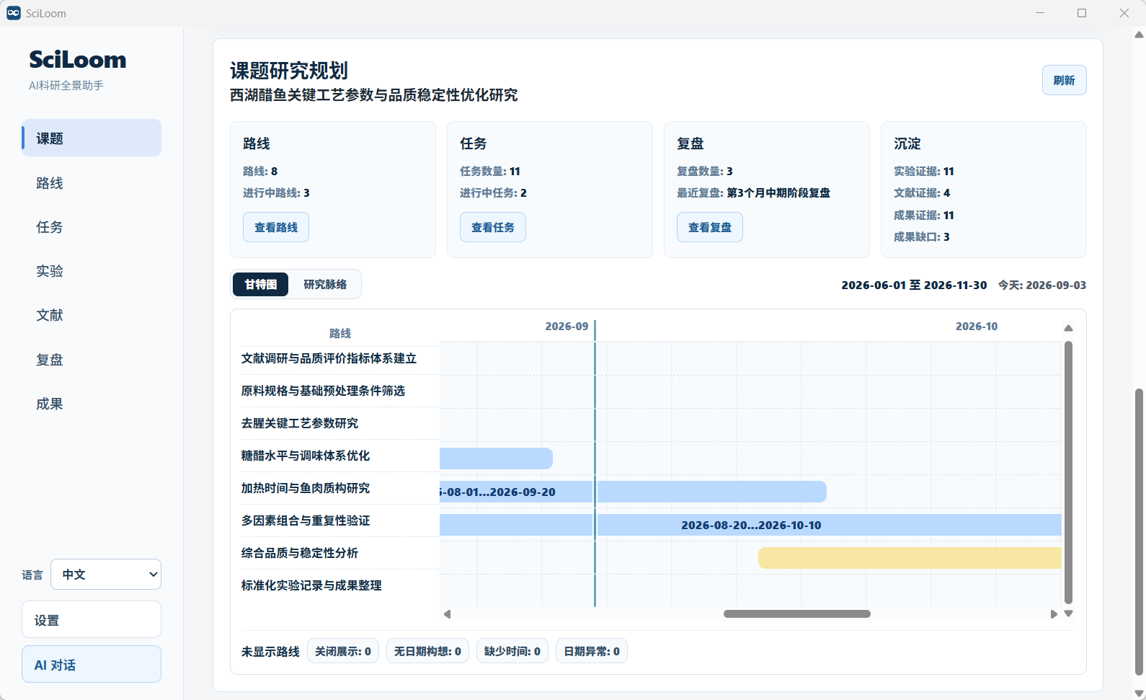Click 2026-10 month header
Image resolution: width=1146 pixels, height=700 pixels.
pos(977,327)
